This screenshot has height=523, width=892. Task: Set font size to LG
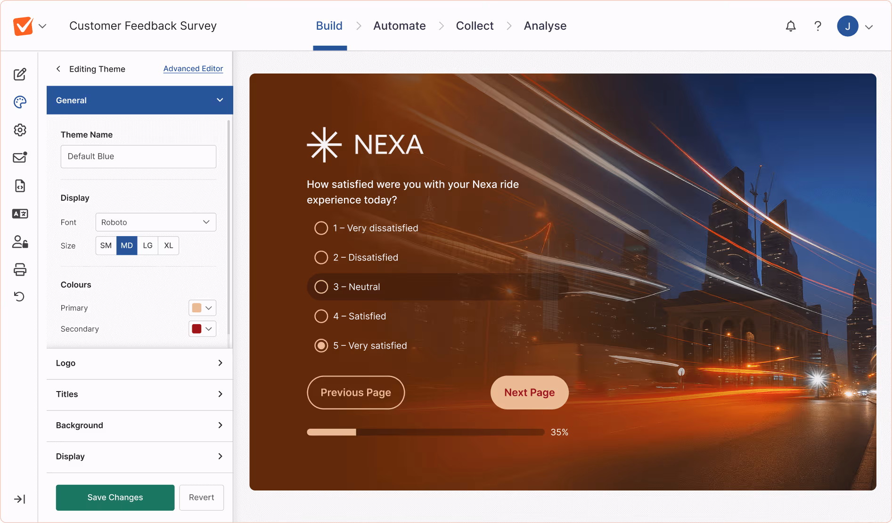coord(147,245)
